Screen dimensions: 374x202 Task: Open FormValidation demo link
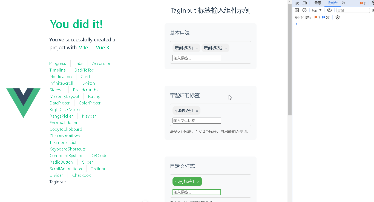pos(64,123)
